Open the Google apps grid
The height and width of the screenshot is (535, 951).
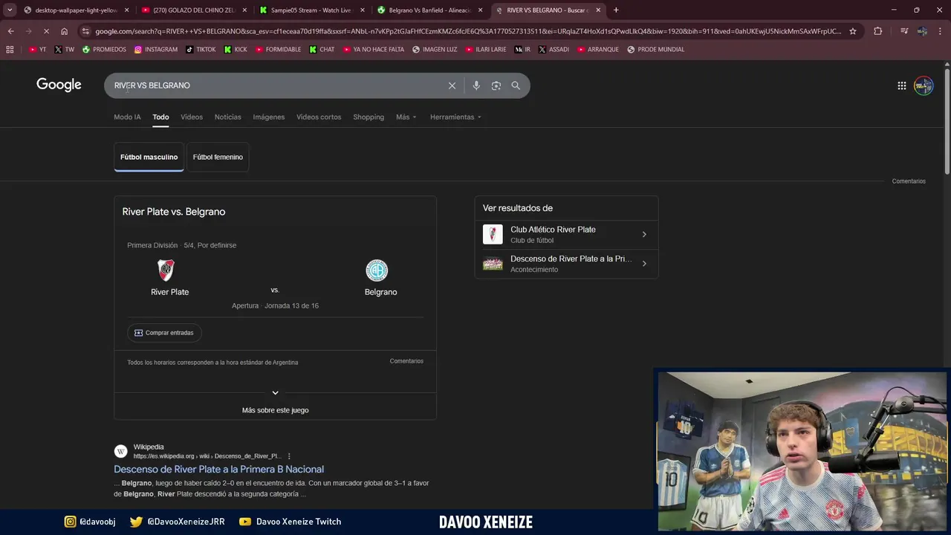pos(901,85)
